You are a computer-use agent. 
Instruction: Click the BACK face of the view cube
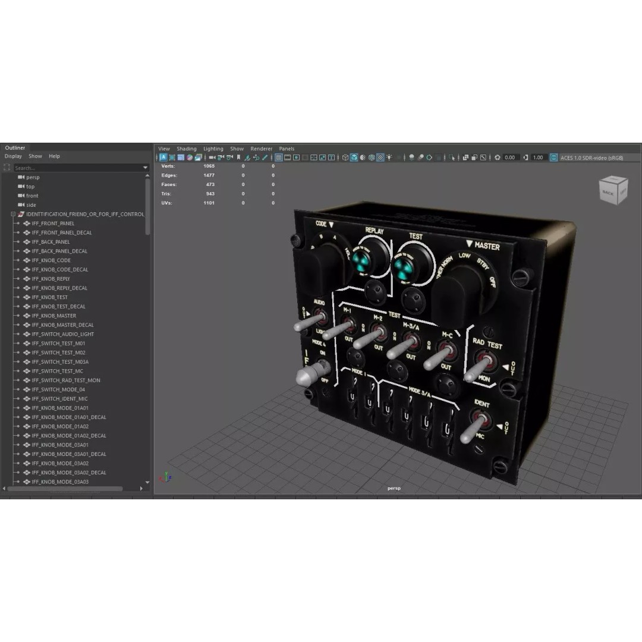pos(608,191)
